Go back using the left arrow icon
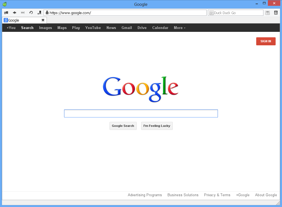The height and width of the screenshot is (207, 282). point(14,13)
